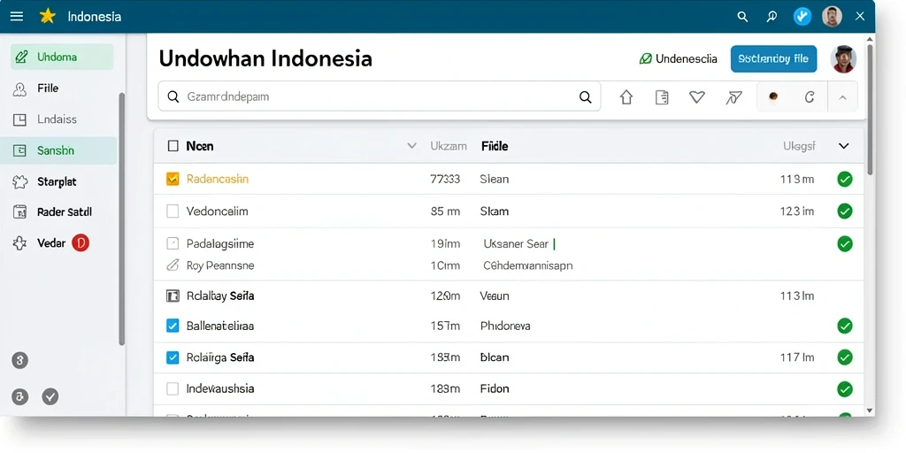
Task: Sort by the Fidle column header
Action: tap(495, 146)
